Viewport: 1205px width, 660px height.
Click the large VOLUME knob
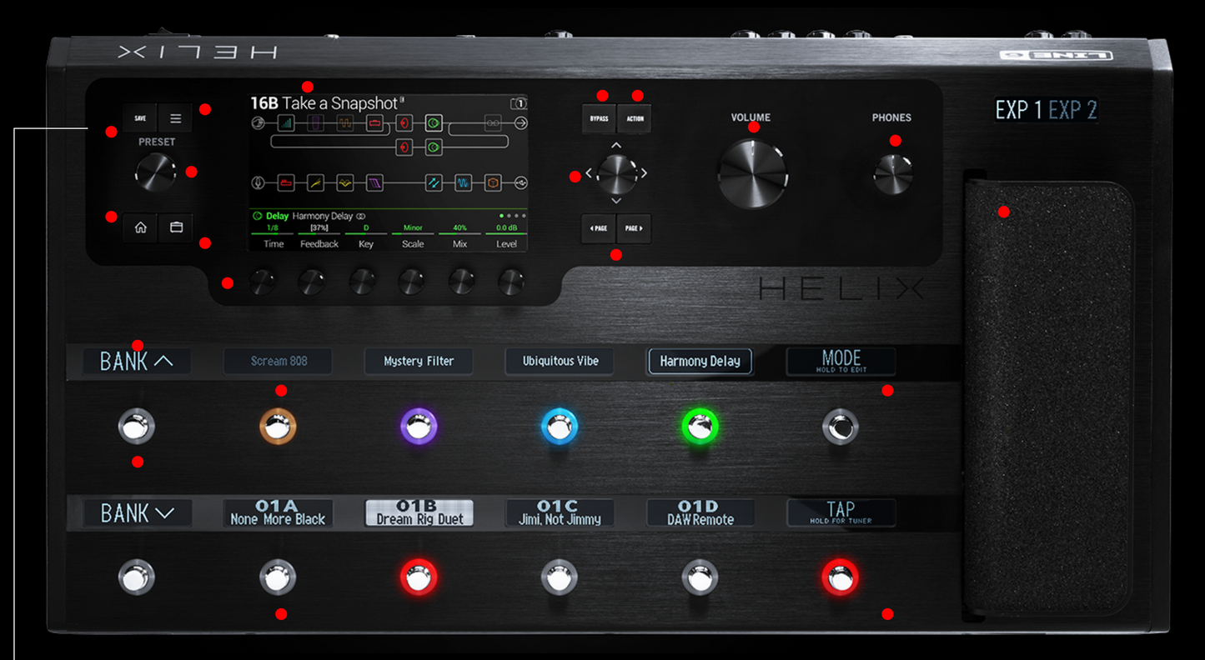click(752, 173)
